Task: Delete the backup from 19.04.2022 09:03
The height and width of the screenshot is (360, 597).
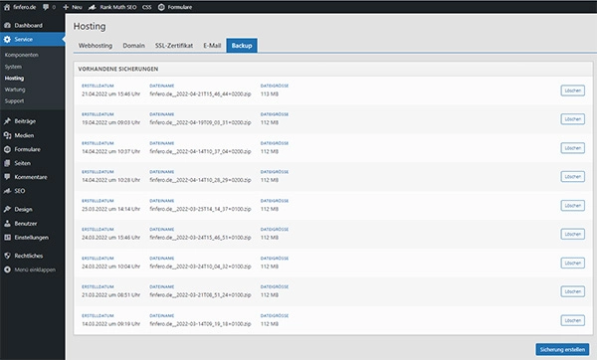Action: point(573,119)
